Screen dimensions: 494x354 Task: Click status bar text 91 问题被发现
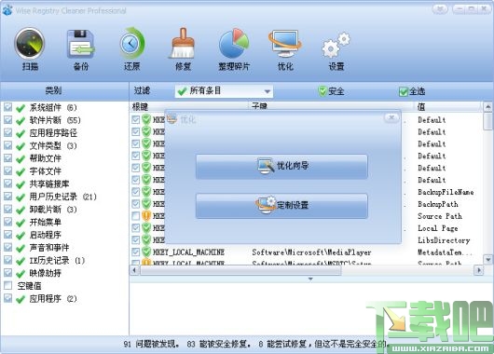[151, 344]
